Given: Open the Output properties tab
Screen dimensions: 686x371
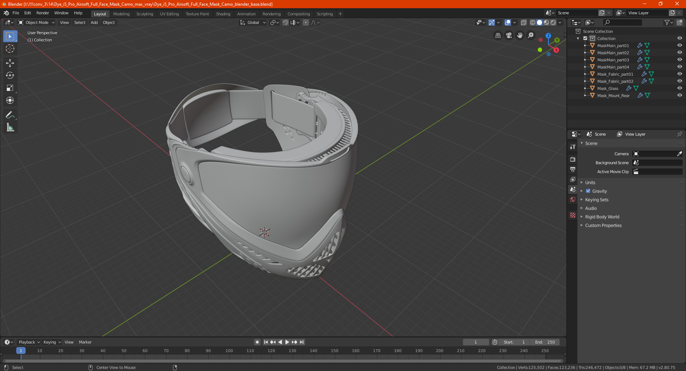Looking at the screenshot, I should pos(573,169).
